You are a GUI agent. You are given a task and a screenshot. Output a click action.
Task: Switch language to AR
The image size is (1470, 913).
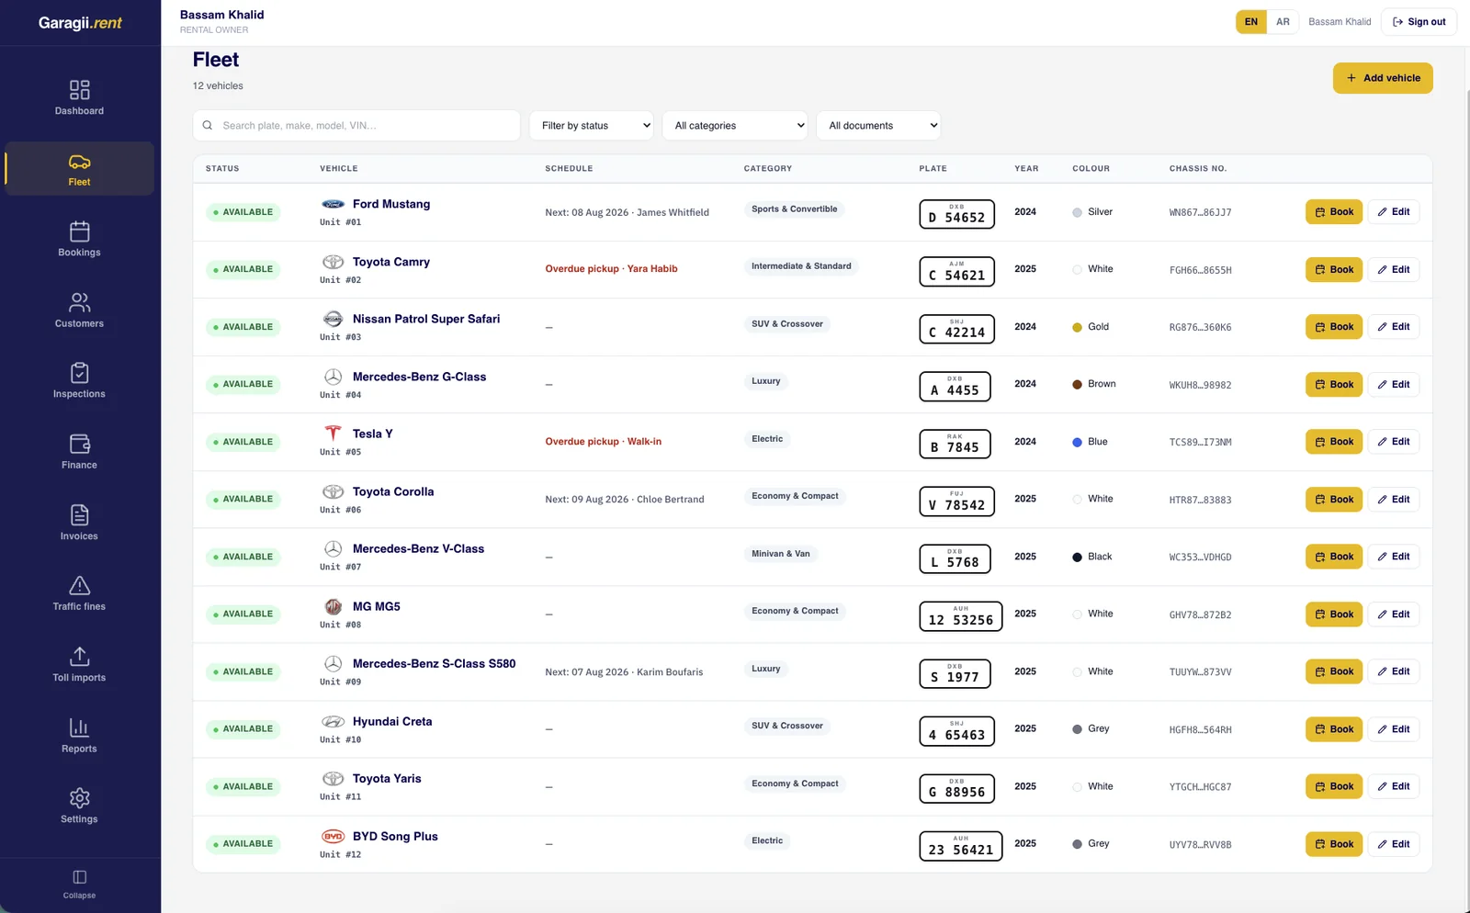point(1283,22)
